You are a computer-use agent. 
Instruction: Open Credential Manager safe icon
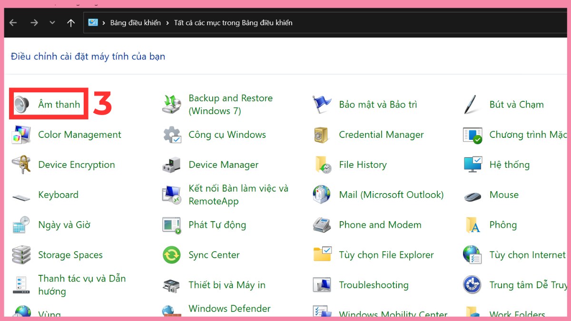[322, 135]
